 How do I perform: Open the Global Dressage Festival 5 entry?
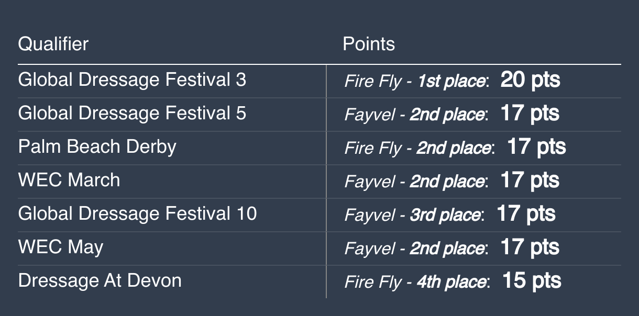[x=132, y=114]
